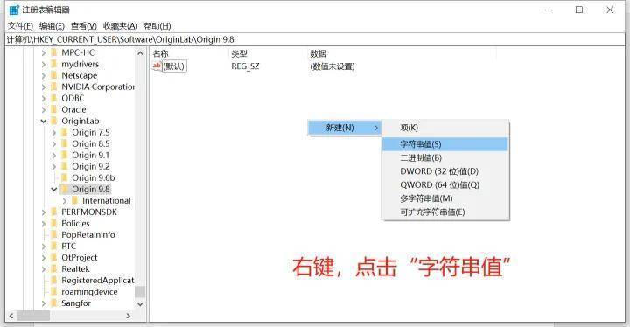This screenshot has width=630, height=327.
Task: Click the string value icon beside (默认)
Action: pos(157,66)
